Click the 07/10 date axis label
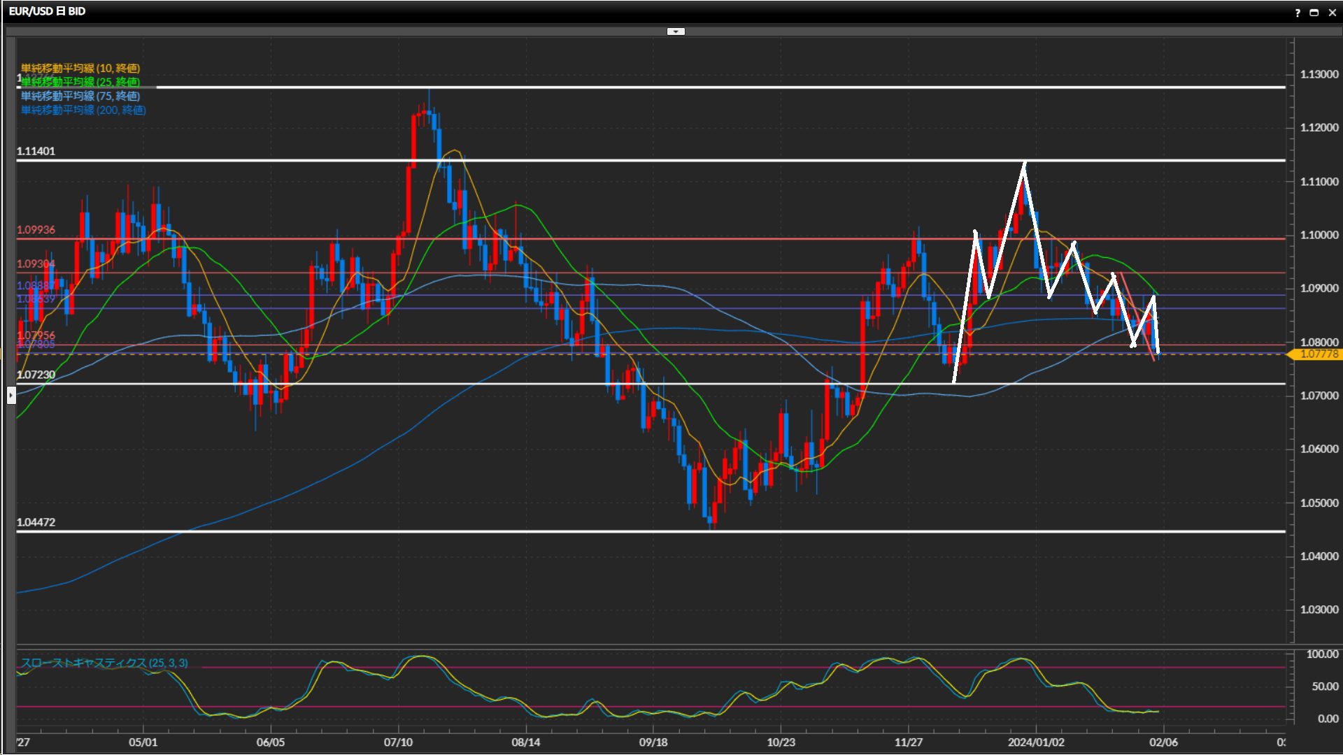This screenshot has height=755, width=1343. [x=398, y=742]
